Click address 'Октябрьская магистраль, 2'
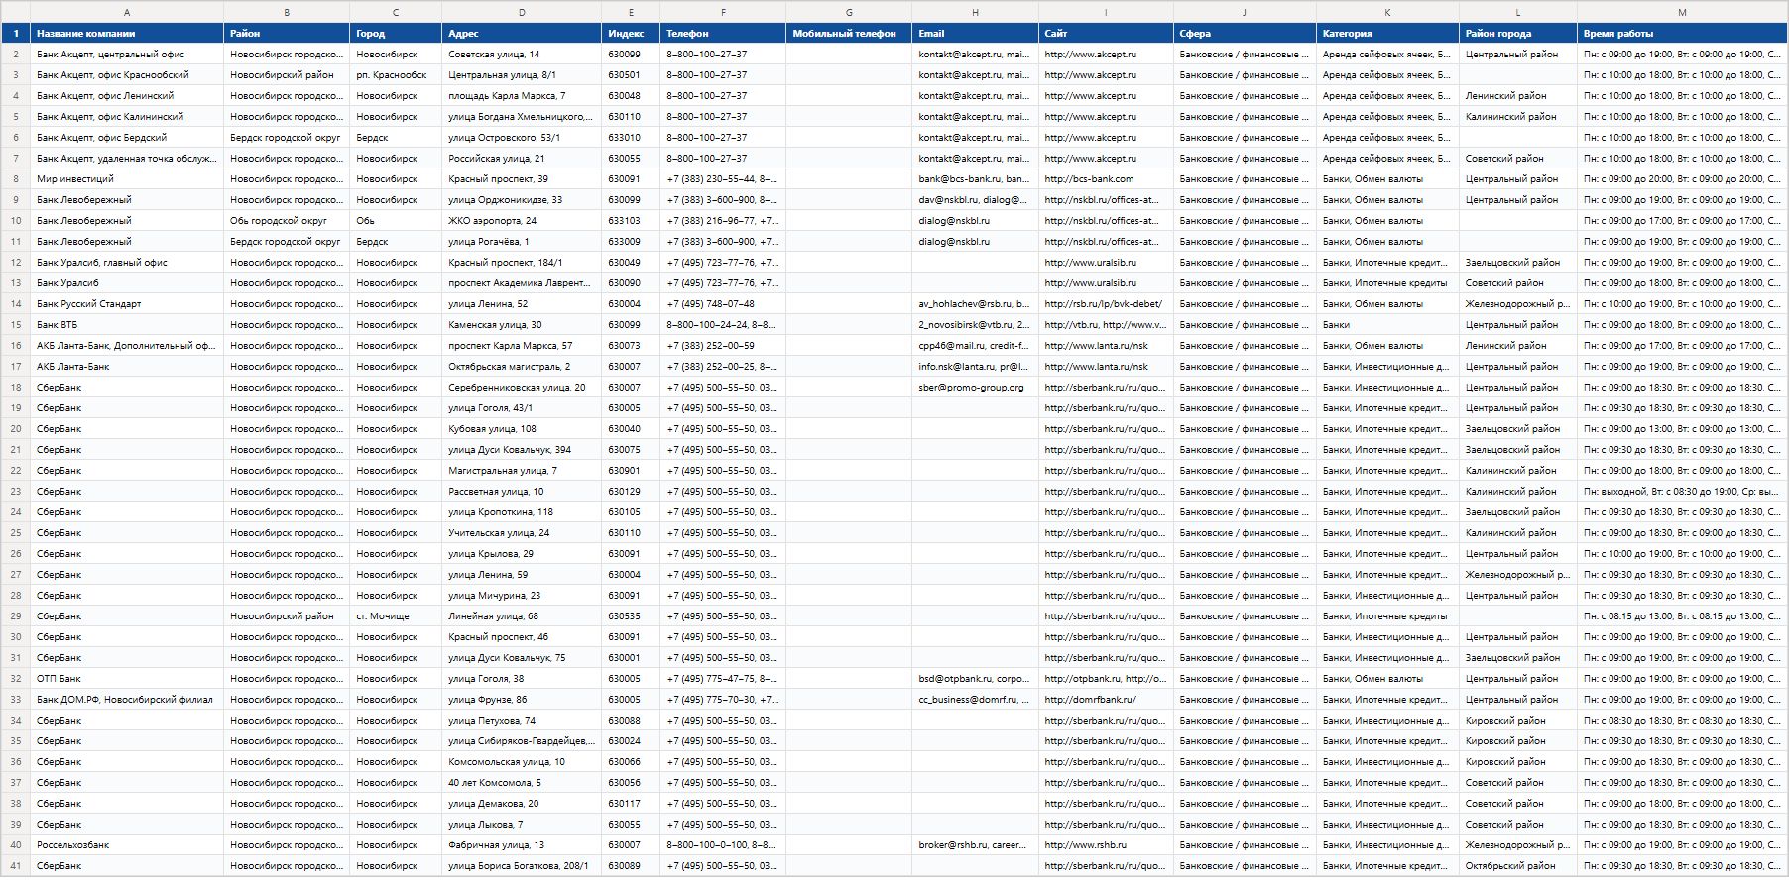Viewport: 1789px width, 894px height. coord(522,367)
